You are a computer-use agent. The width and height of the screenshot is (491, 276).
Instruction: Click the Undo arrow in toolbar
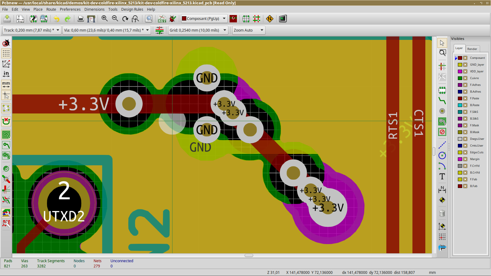(x=56, y=19)
